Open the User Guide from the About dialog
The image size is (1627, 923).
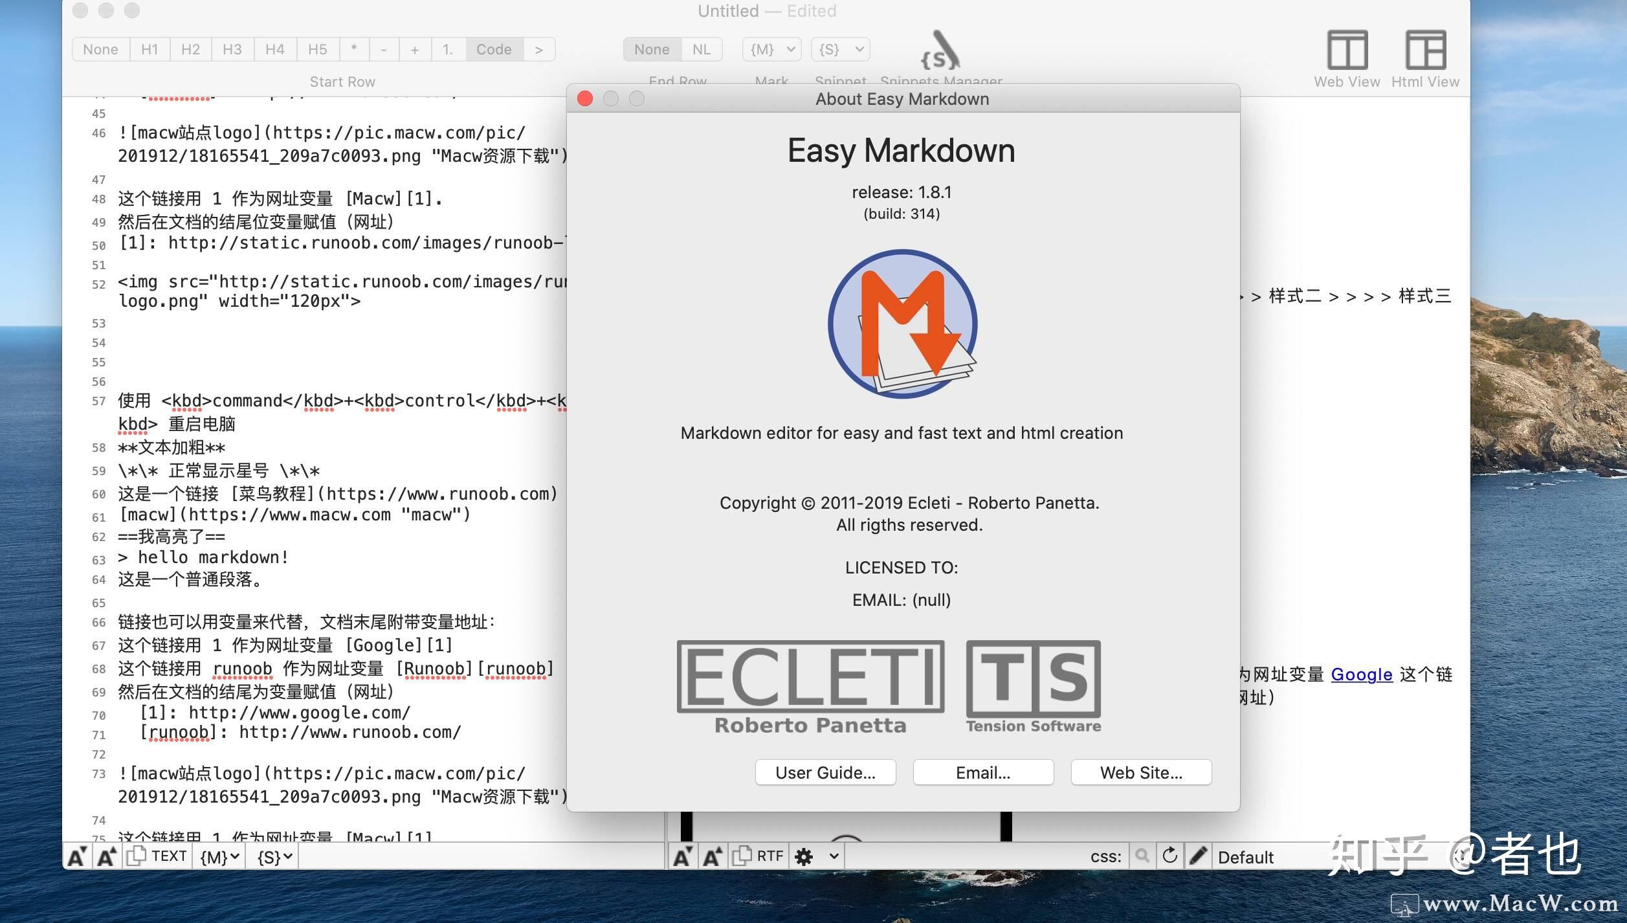[825, 772]
